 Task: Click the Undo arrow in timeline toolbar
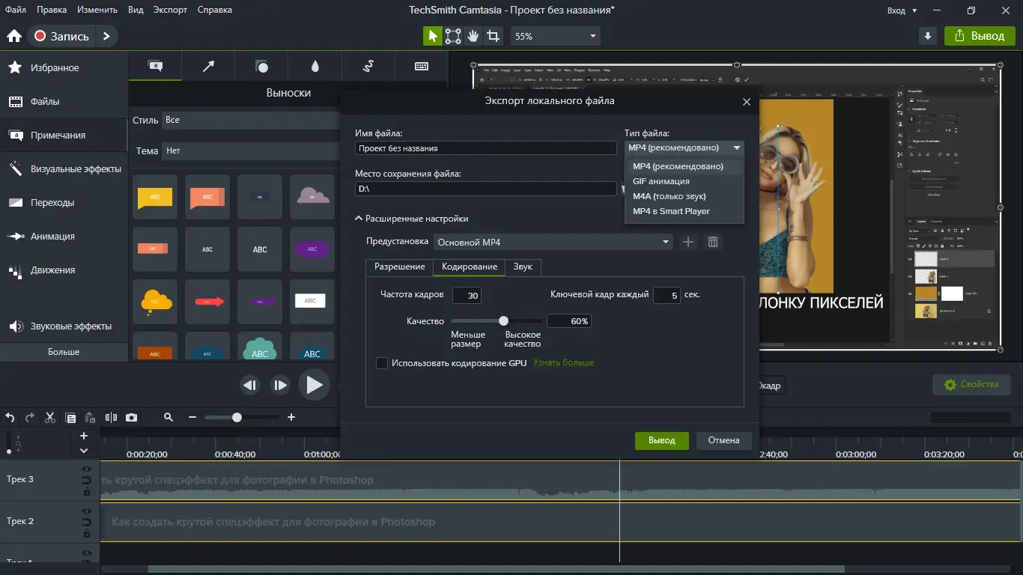tap(10, 418)
